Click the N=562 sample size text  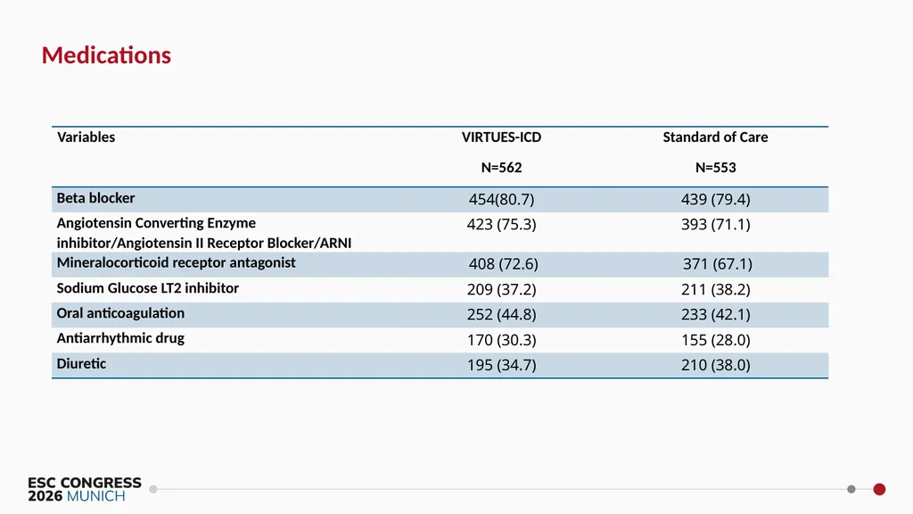click(x=501, y=168)
